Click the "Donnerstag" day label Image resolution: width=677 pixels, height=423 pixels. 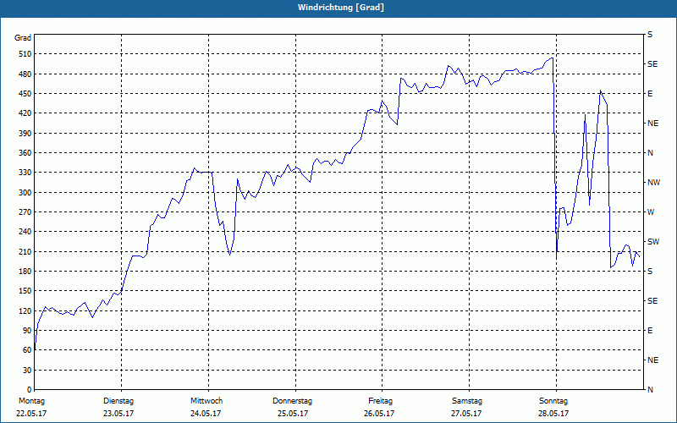coord(292,401)
